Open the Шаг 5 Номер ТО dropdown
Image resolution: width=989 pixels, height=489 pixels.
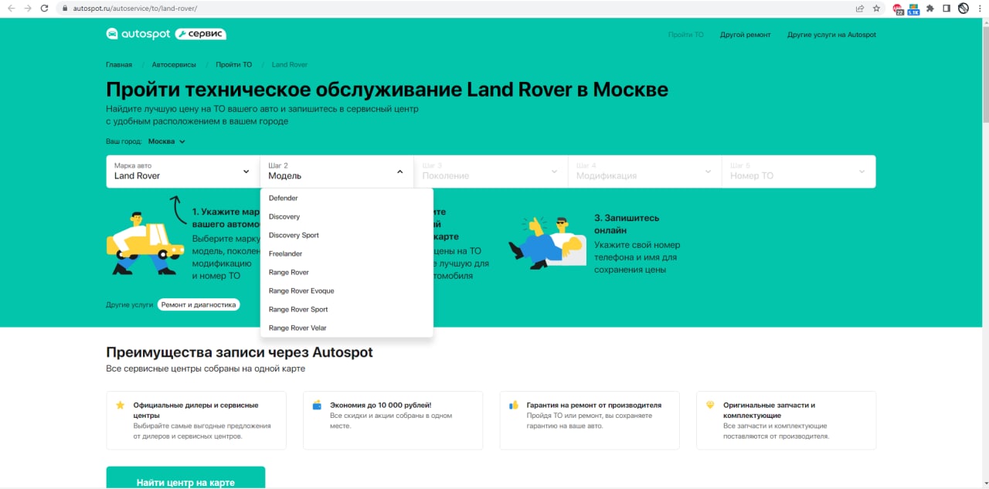point(799,171)
